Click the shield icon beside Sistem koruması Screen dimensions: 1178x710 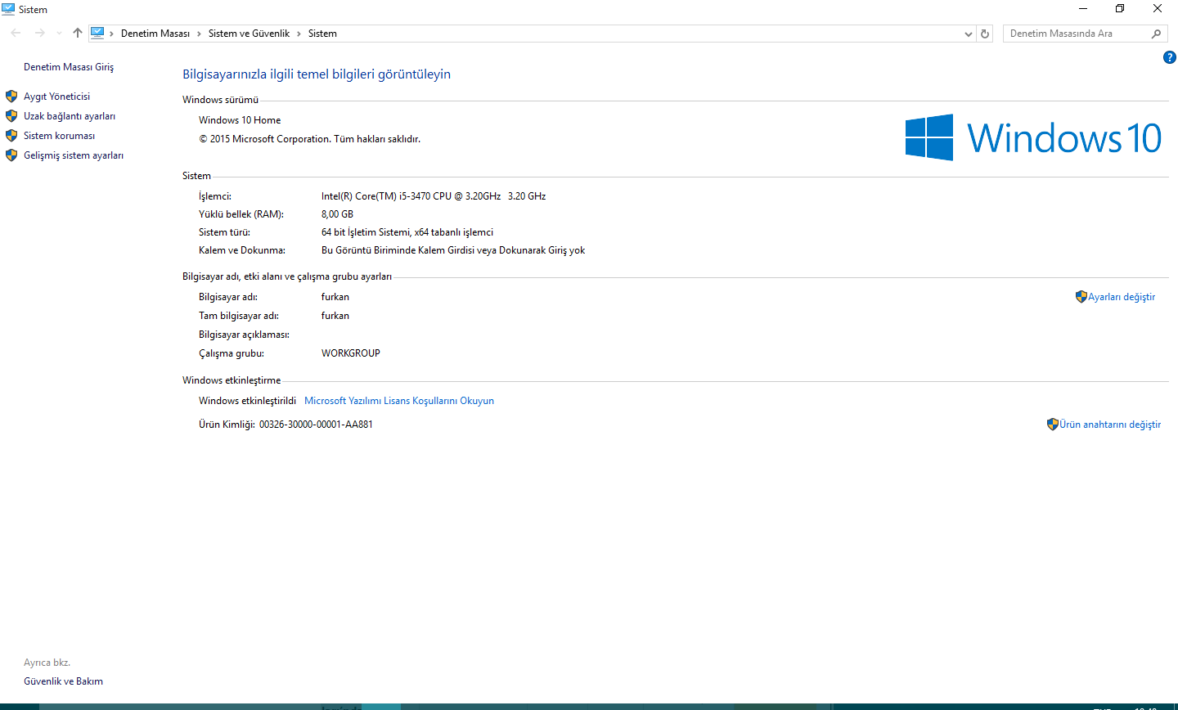pos(11,136)
